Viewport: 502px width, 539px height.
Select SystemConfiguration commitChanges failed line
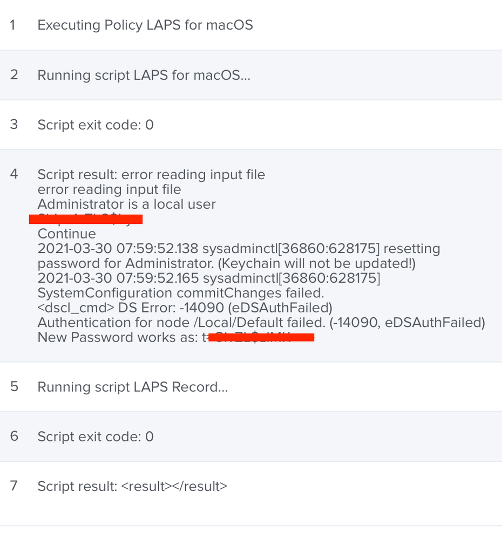(x=181, y=293)
